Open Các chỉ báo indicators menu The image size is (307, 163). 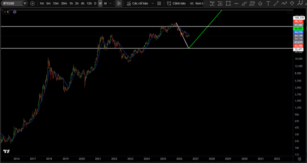click(137, 3)
